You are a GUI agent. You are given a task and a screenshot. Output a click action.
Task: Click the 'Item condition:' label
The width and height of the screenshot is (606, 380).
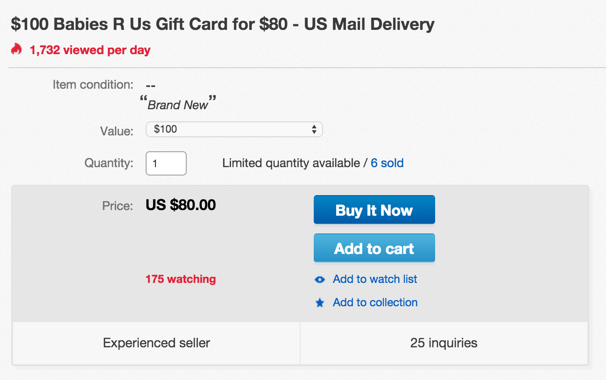93,85
